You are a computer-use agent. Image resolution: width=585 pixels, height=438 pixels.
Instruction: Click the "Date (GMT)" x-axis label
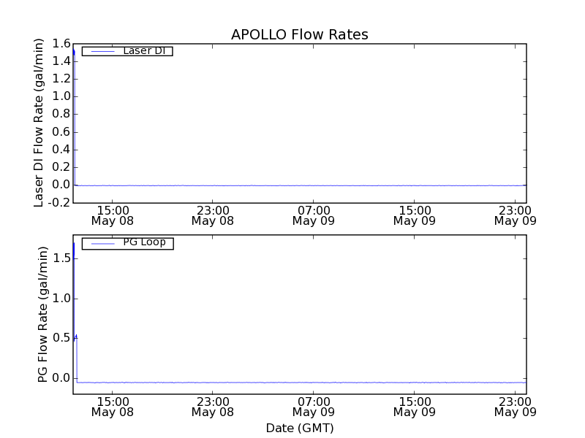[x=300, y=428]
